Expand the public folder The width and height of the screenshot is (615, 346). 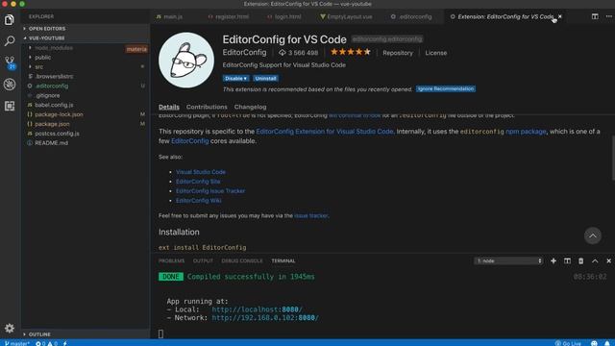click(42, 58)
